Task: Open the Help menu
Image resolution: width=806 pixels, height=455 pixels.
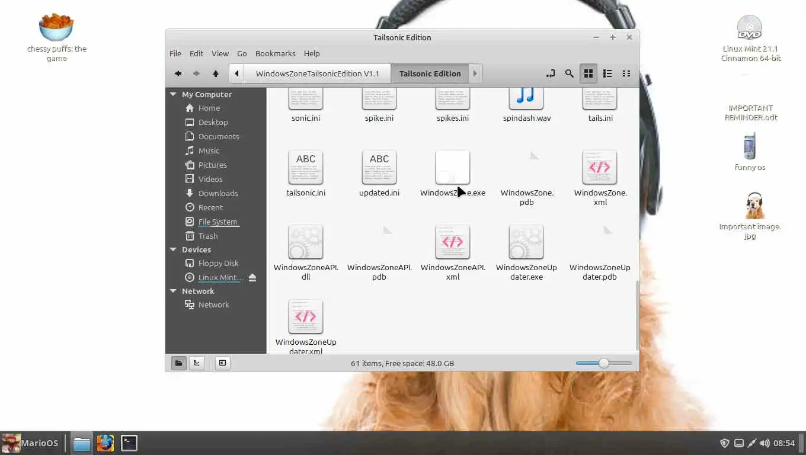Action: click(312, 53)
